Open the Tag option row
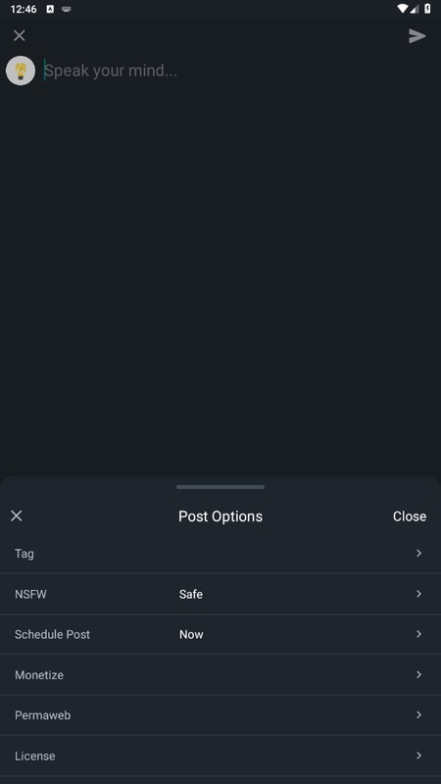Screen dimensions: 441x784 pyautogui.click(x=220, y=554)
